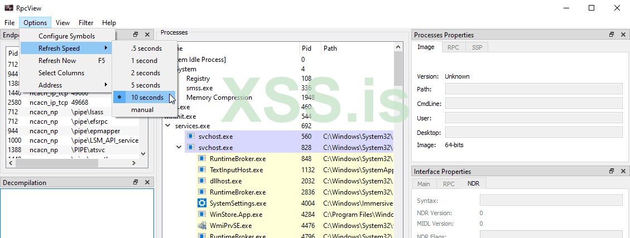This screenshot has width=630, height=238.
Task: Click the TextInputHost.exe process icon
Action: pyautogui.click(x=201, y=170)
